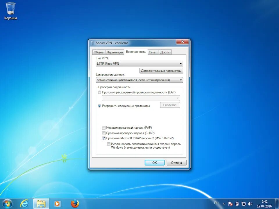The width and height of the screenshot is (279, 209).
Task: Show hidden tray icons arrow
Action: [x=224, y=204]
